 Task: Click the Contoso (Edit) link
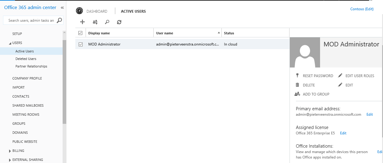[x=362, y=9]
